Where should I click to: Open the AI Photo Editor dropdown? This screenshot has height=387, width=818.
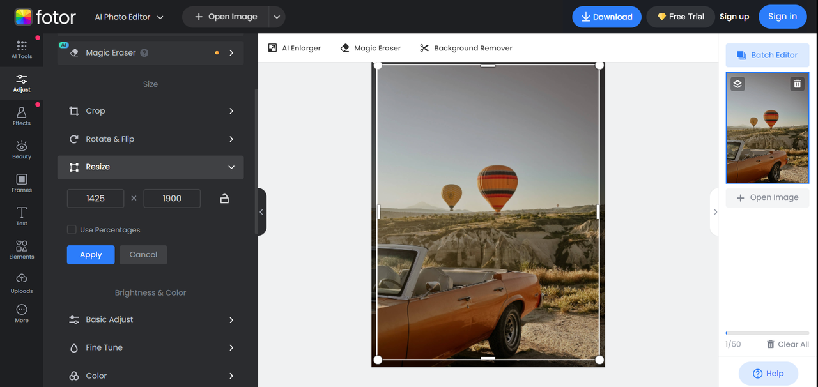(x=129, y=17)
